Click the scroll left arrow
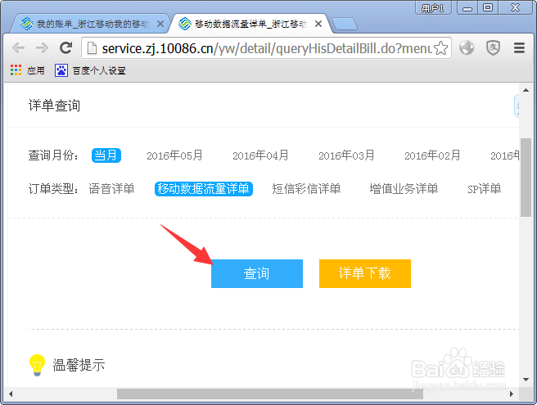The image size is (537, 405). tap(11, 394)
